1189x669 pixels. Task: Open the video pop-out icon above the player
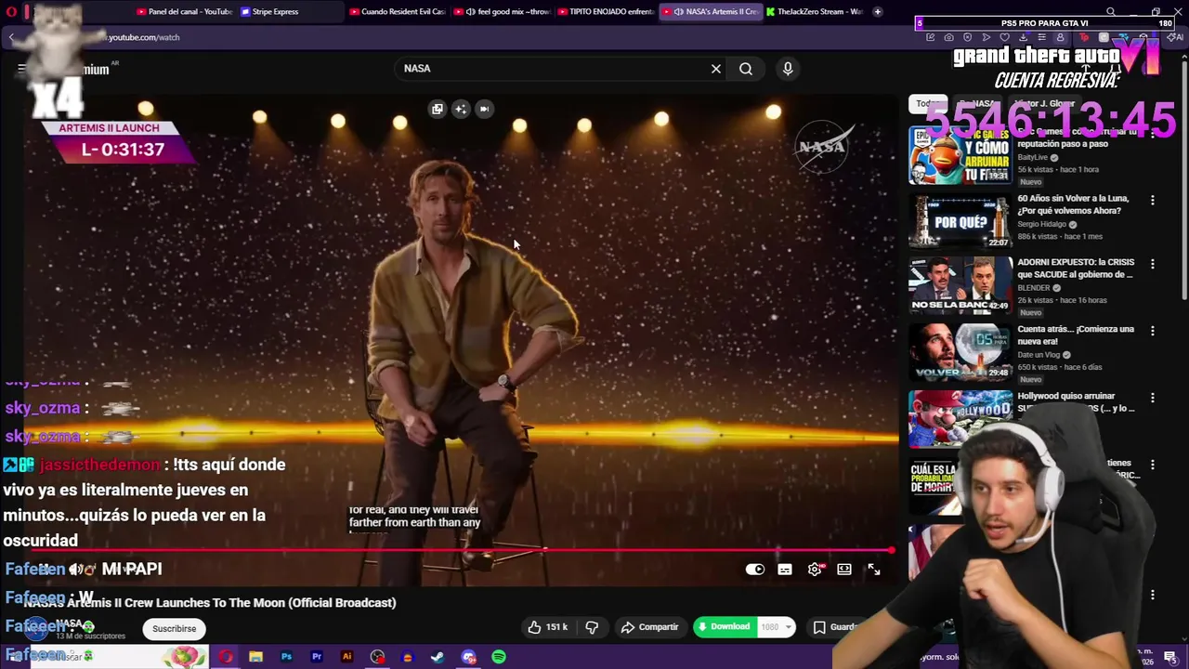click(438, 109)
